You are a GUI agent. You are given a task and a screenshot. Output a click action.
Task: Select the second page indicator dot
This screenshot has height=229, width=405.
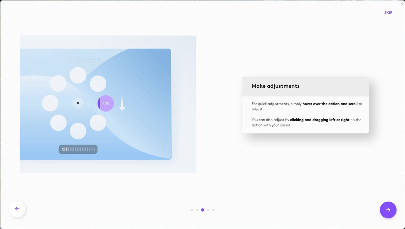(x=197, y=210)
